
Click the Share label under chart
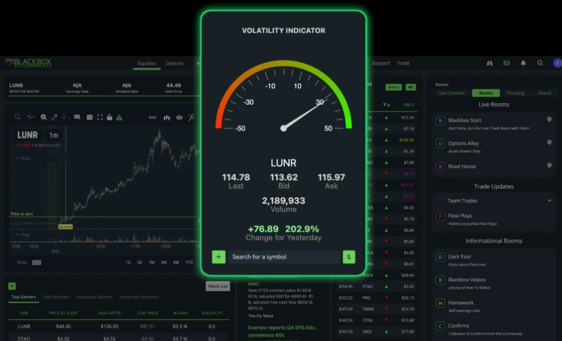[22, 262]
